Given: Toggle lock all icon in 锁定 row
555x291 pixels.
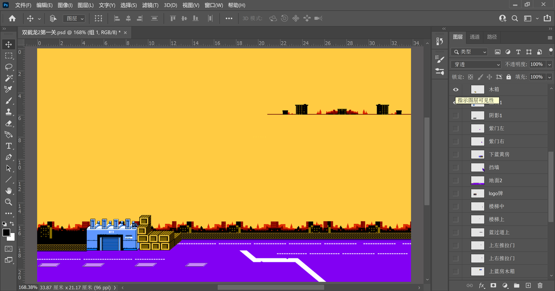Looking at the screenshot, I should coord(508,77).
